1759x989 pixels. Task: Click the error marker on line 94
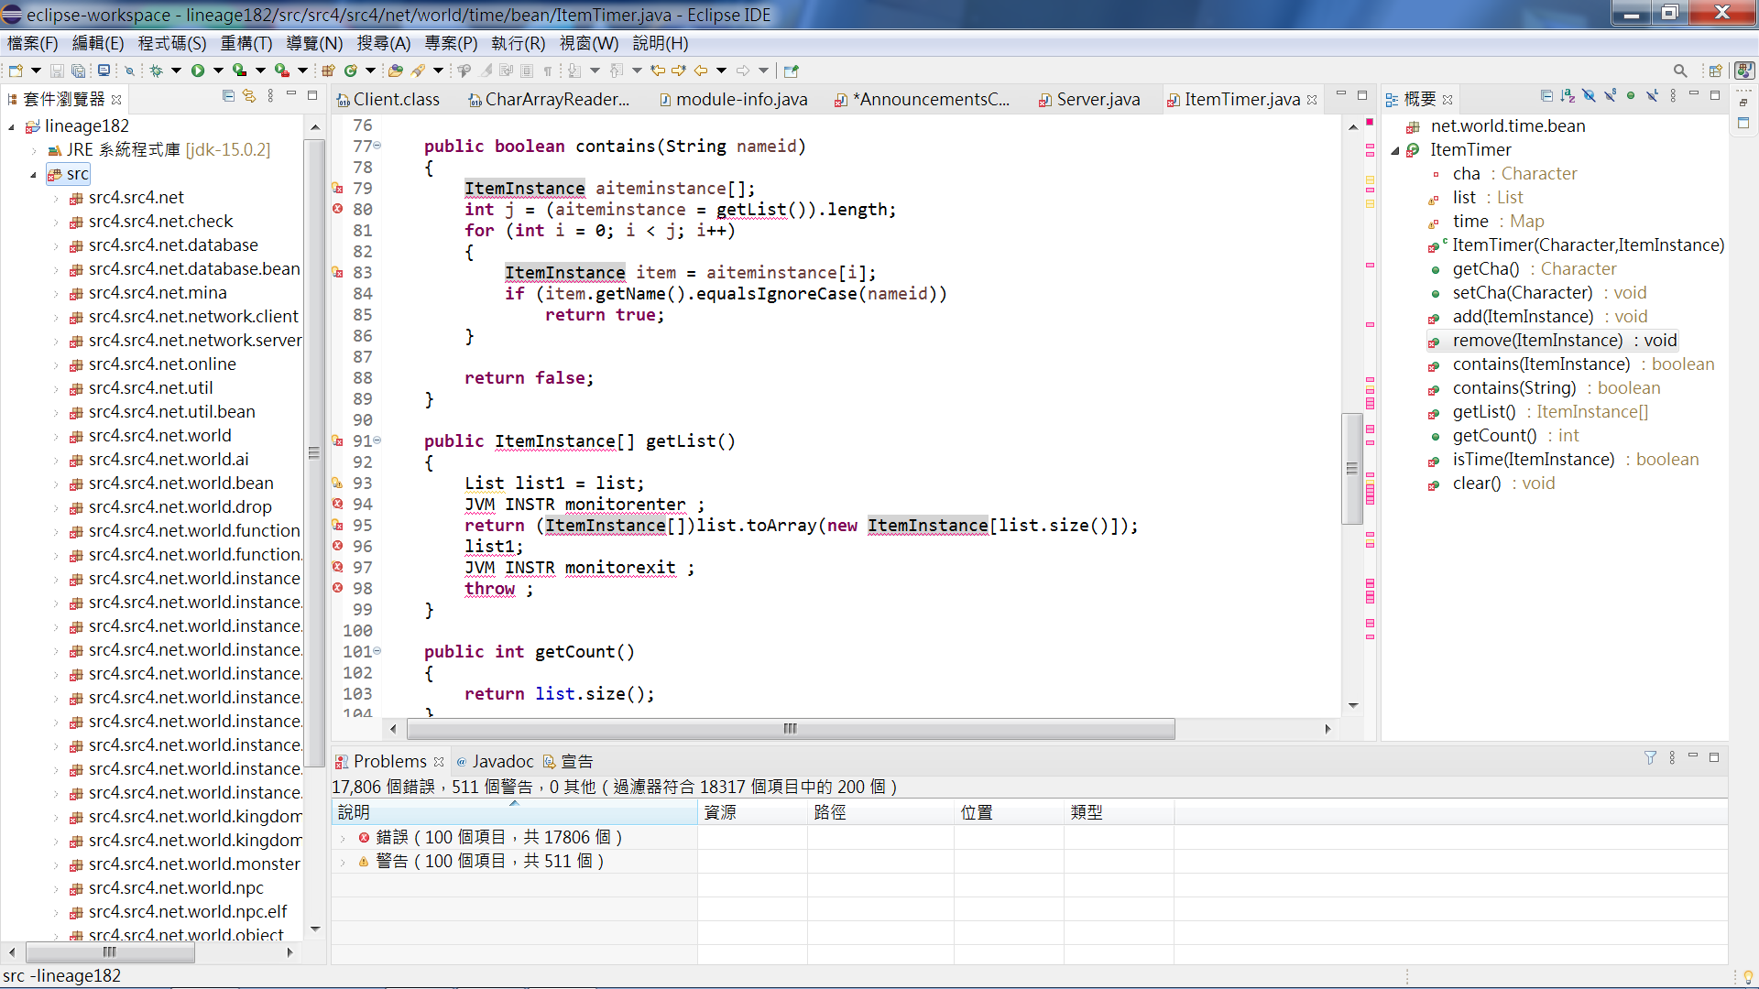click(337, 505)
